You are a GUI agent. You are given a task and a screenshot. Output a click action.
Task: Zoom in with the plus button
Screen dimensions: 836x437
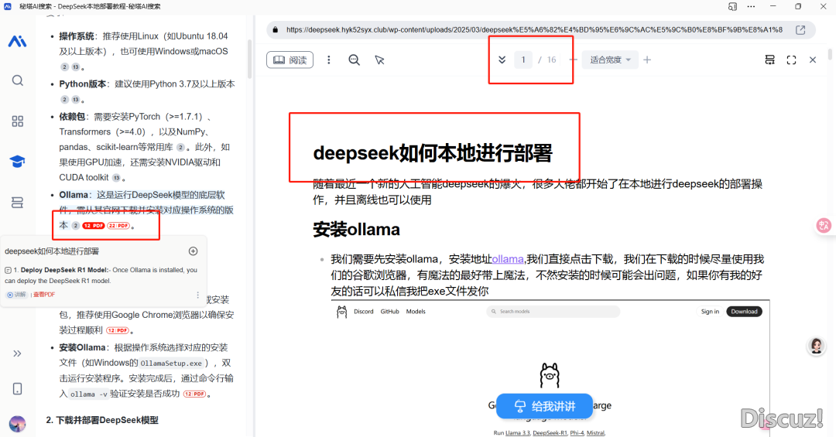[646, 60]
